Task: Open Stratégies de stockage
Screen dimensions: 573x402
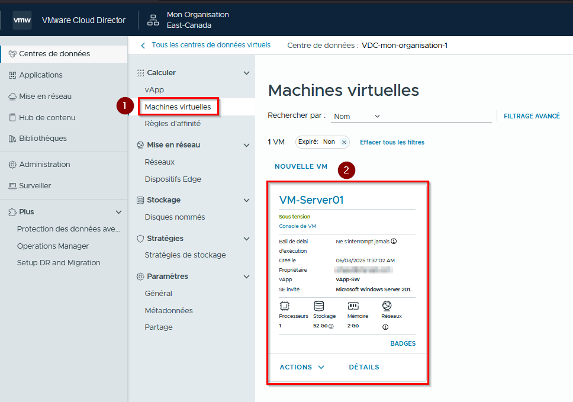Action: tap(185, 255)
